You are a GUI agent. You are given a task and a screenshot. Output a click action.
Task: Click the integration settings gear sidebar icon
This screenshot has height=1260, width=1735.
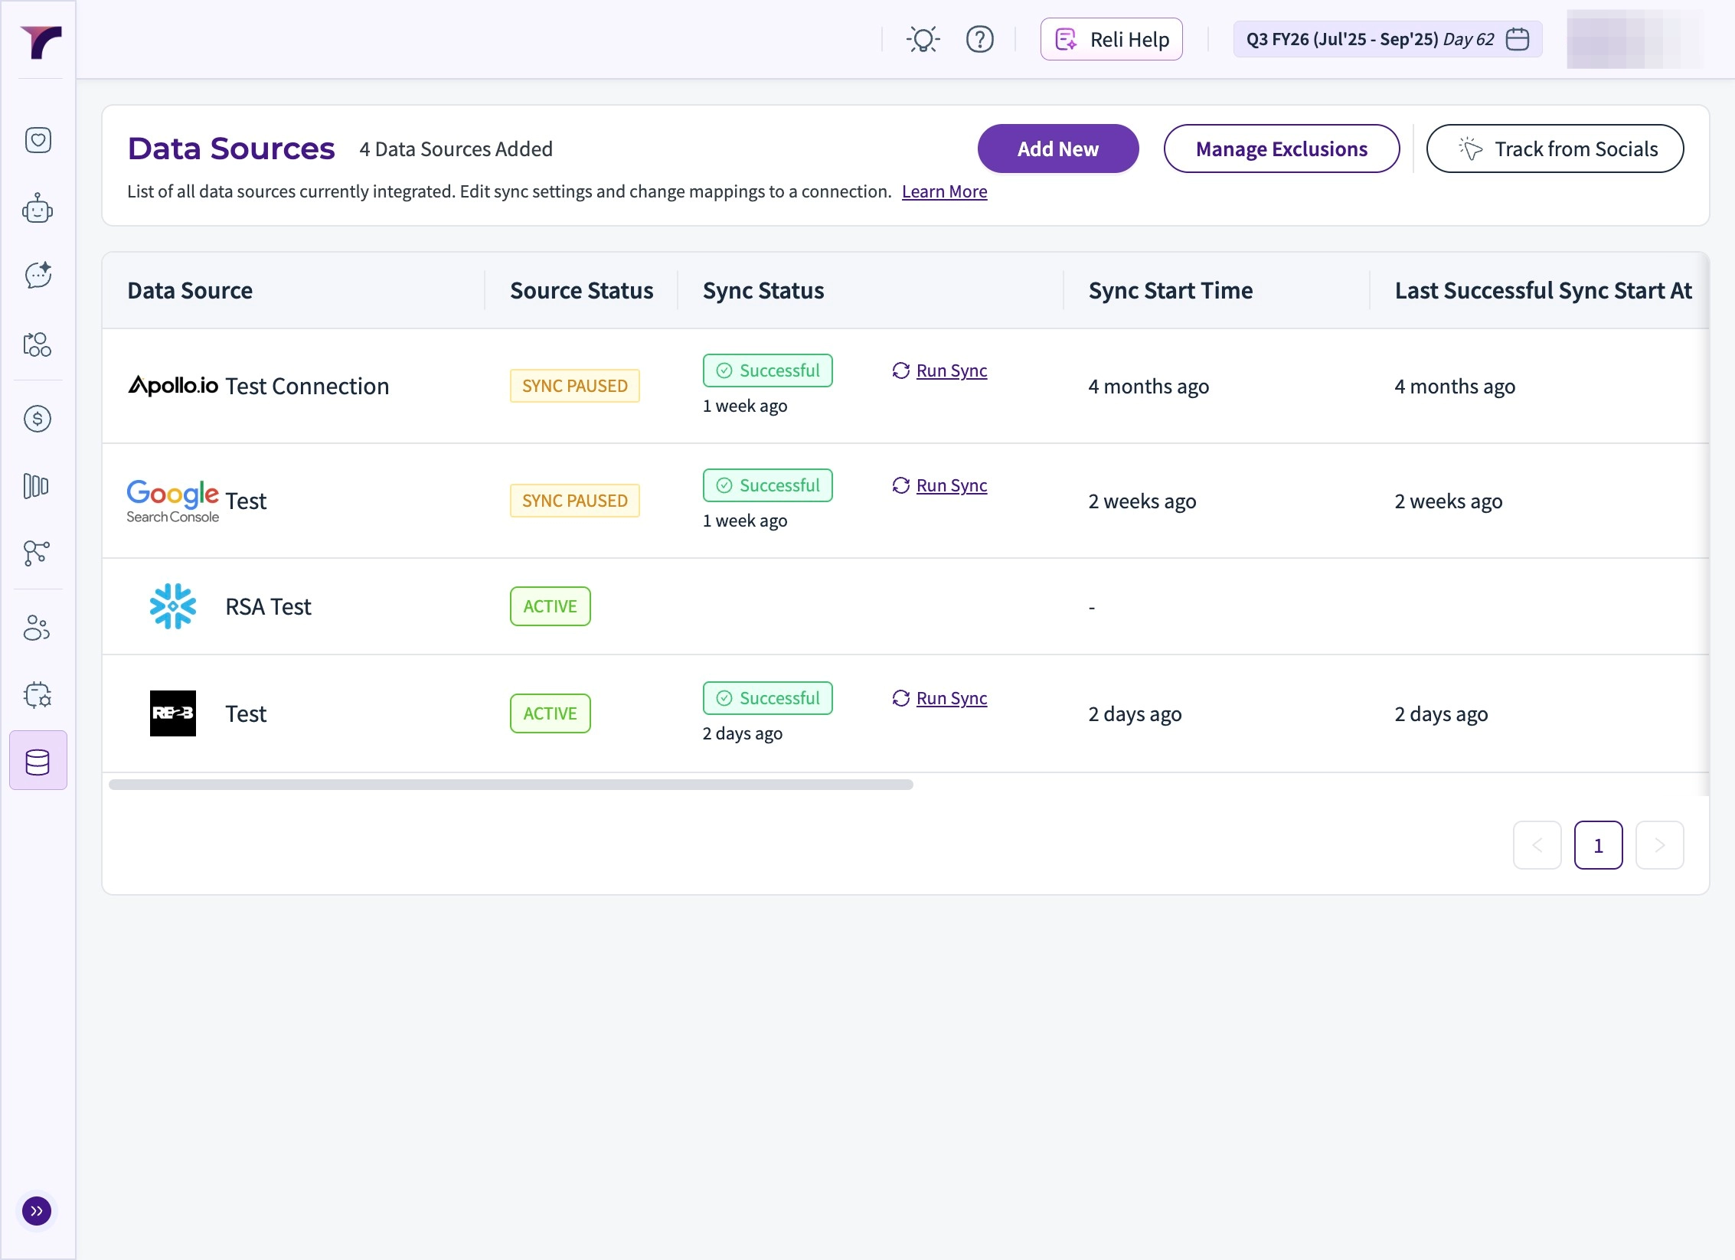pos(38,695)
